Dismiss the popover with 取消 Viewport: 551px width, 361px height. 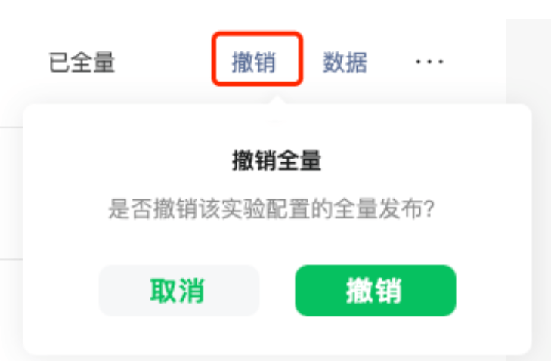tap(179, 291)
